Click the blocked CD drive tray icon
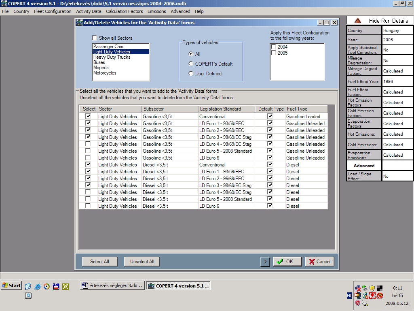The width and height of the screenshot is (414, 311). (380, 296)
